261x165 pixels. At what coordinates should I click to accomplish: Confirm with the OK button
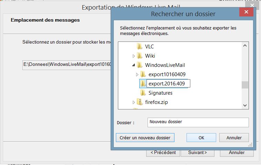[201, 138]
